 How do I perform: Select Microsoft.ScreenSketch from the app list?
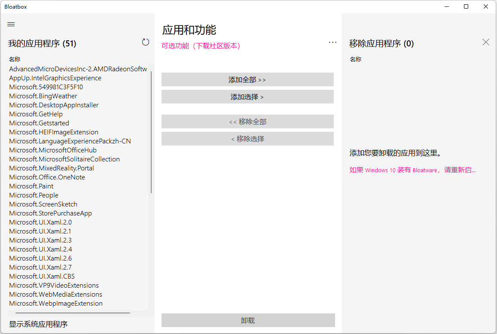coord(43,204)
